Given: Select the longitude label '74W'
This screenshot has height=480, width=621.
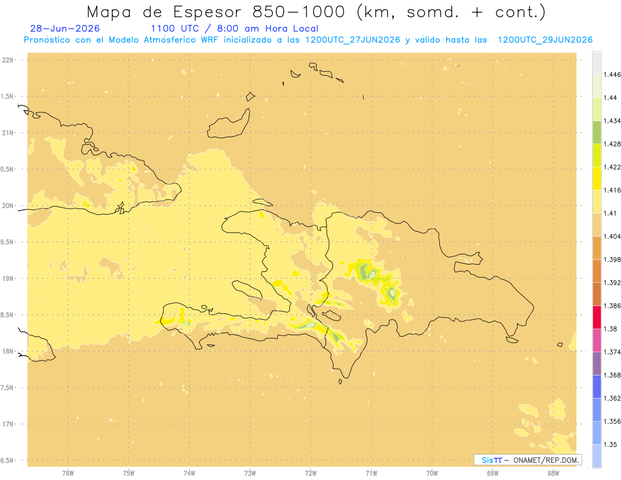Looking at the screenshot, I should click(x=189, y=473).
